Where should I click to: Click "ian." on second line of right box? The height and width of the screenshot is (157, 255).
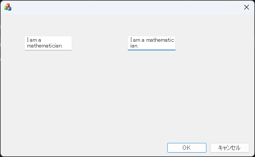pyautogui.click(x=134, y=46)
